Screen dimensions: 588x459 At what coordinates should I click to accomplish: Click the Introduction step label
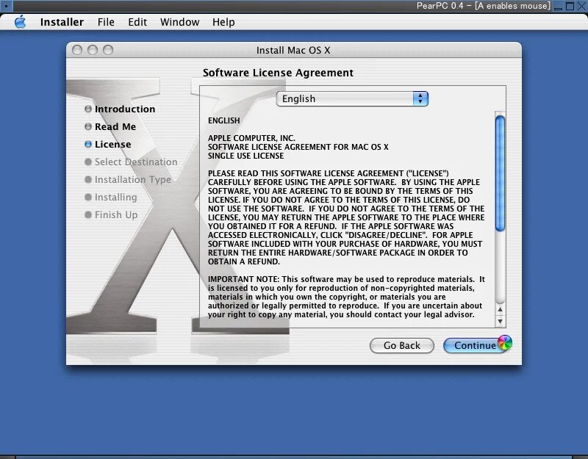coord(125,109)
